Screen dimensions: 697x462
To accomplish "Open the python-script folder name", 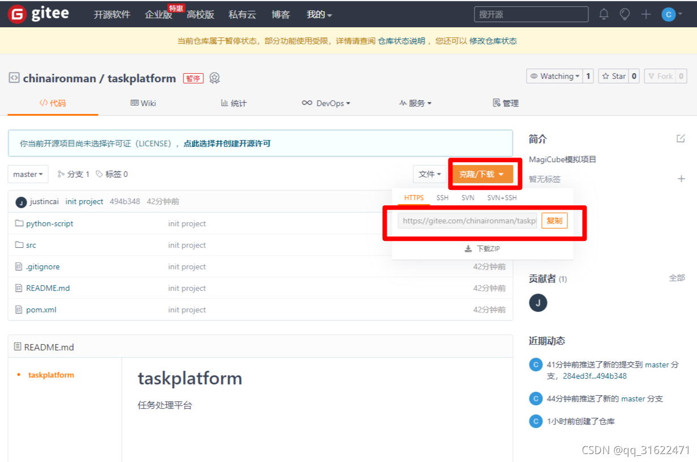I will pyautogui.click(x=50, y=223).
